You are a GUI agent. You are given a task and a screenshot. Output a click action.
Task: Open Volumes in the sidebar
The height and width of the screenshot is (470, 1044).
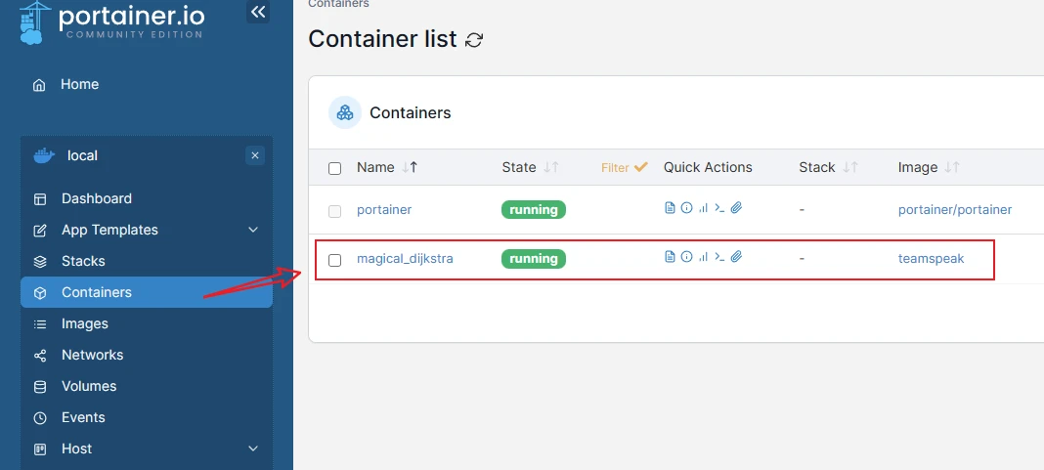click(89, 386)
